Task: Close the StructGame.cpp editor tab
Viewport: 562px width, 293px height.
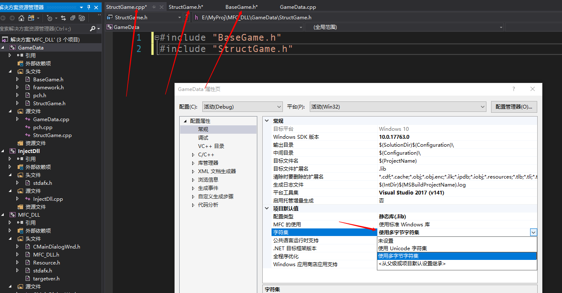Action: tap(161, 7)
